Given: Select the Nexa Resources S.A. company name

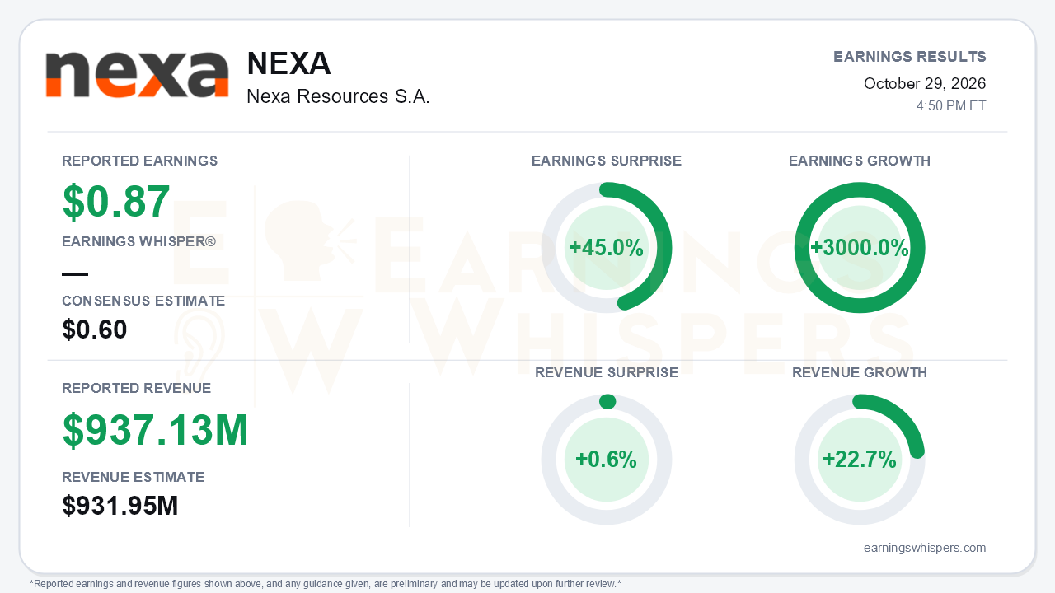Looking at the screenshot, I should point(338,96).
